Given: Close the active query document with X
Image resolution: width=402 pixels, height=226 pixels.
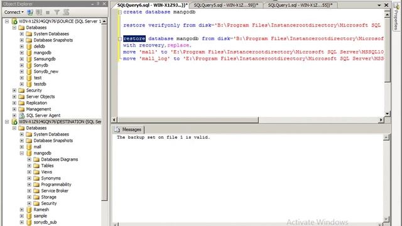Looking at the screenshot, I should click(x=386, y=5).
